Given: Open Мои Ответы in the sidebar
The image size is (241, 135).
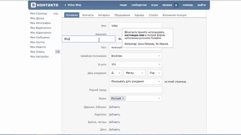Looking at the screenshot, I should coord(37,52).
